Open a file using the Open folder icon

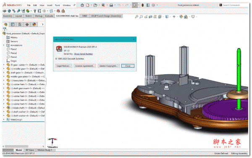[x=95, y=5]
